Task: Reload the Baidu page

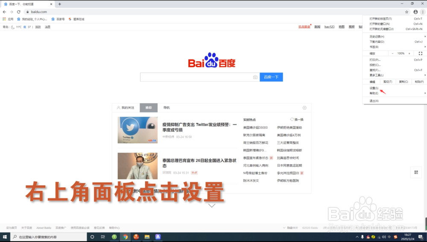Action: (18, 12)
